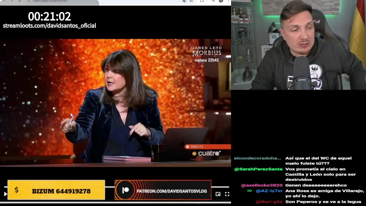Click the dollar sign icon on Bizum banner
The image size is (366, 206).
(17, 190)
